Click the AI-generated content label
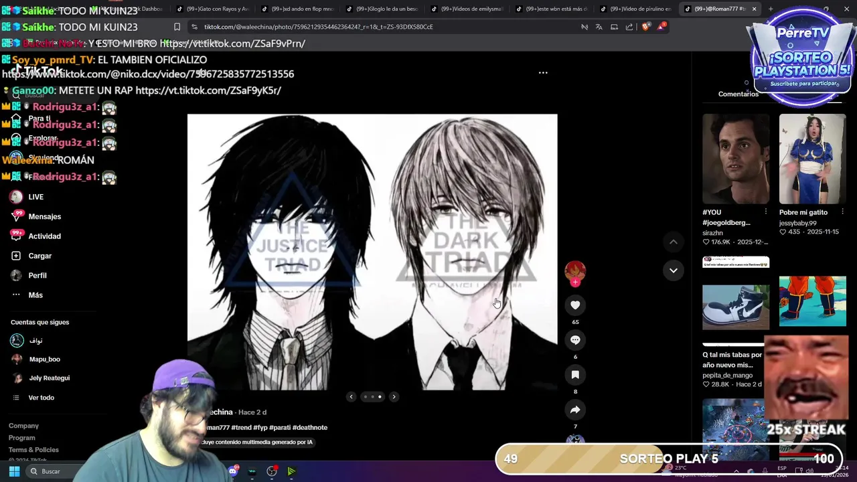The width and height of the screenshot is (857, 482). pos(258,442)
